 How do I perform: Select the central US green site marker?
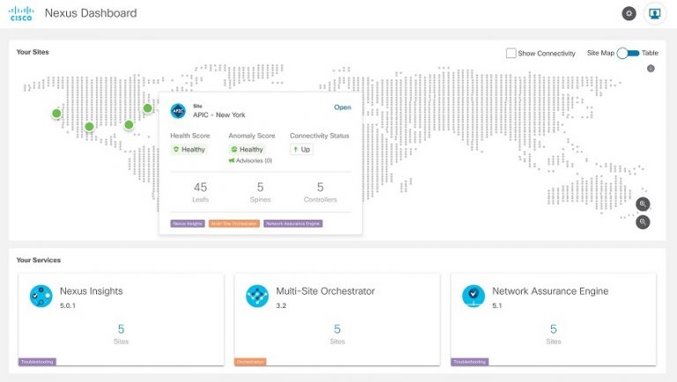129,125
